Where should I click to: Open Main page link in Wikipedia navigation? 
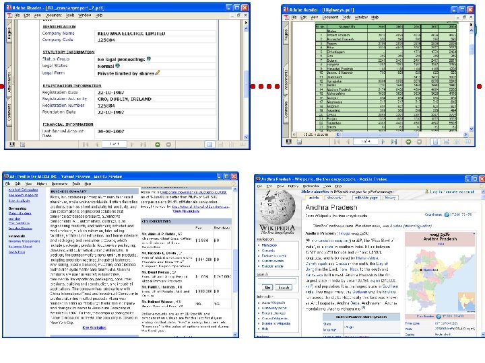[x=269, y=245]
